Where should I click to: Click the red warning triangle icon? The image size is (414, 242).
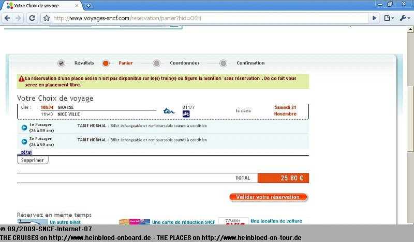(21, 78)
